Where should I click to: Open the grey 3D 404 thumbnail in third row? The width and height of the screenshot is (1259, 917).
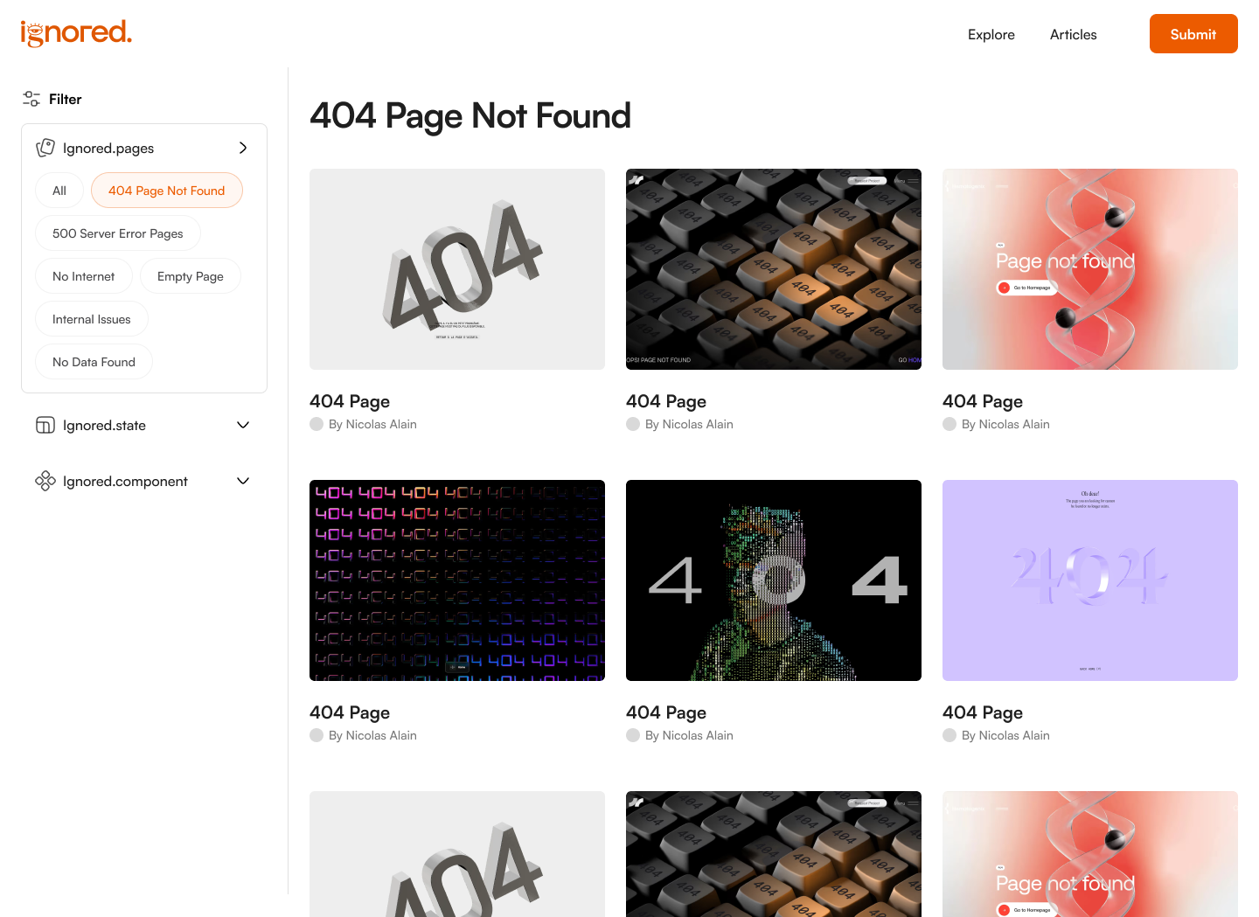[x=457, y=854]
